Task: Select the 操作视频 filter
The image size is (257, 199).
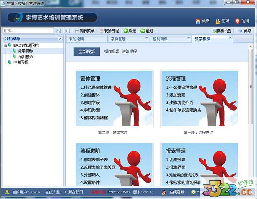Action: click(x=112, y=51)
